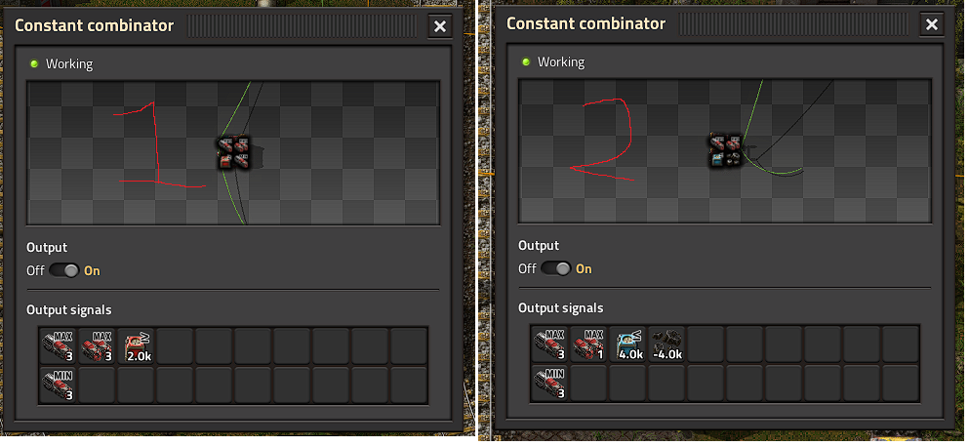
Task: Close the left Constant combinator window
Action: (x=440, y=26)
